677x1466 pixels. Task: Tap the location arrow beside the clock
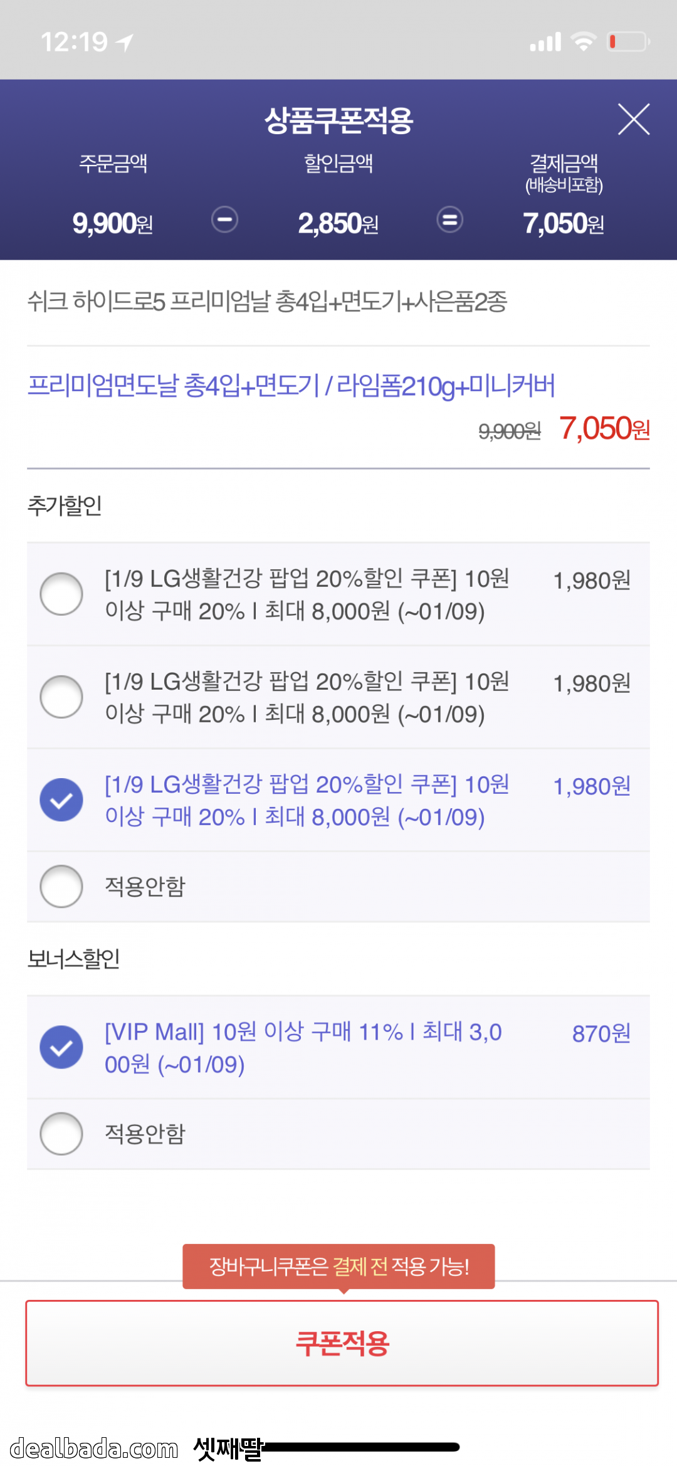point(125,43)
